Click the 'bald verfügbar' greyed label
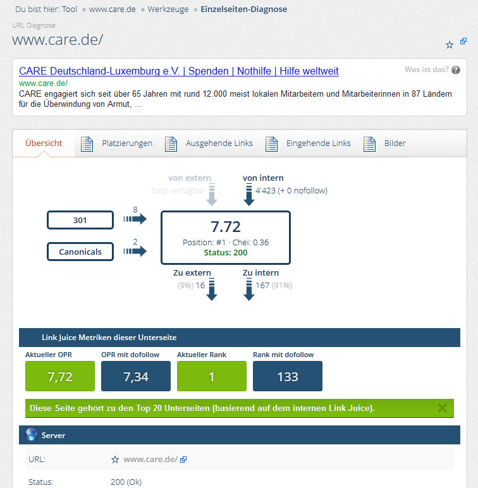478x488 pixels. (x=178, y=191)
